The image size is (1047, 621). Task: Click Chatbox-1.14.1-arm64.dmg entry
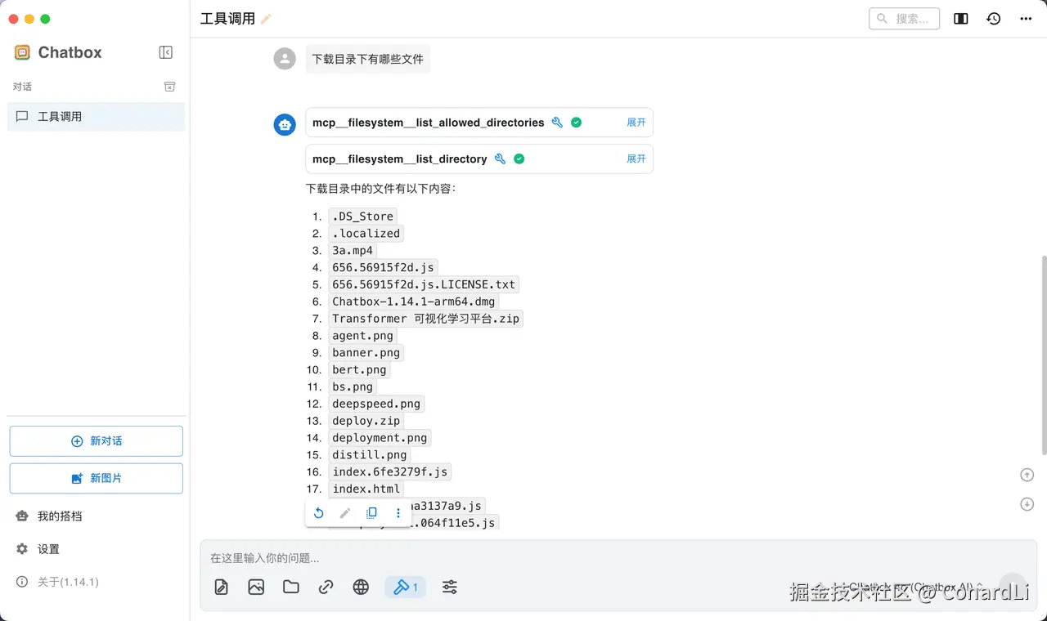(x=414, y=302)
